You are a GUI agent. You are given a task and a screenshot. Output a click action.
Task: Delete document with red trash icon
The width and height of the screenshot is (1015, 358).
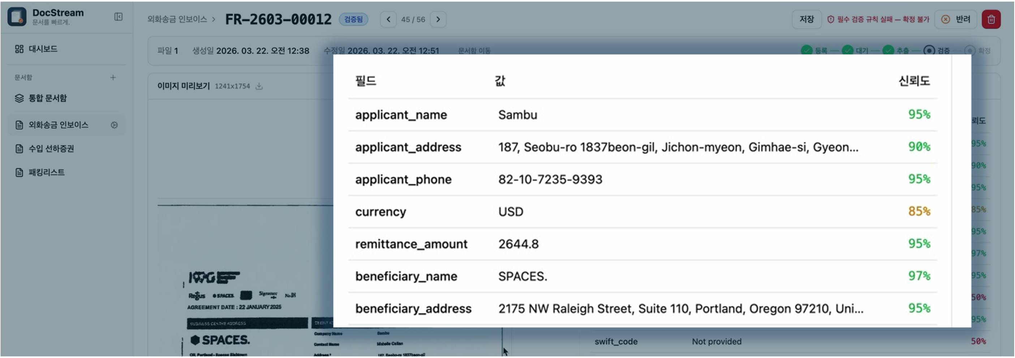(x=990, y=19)
